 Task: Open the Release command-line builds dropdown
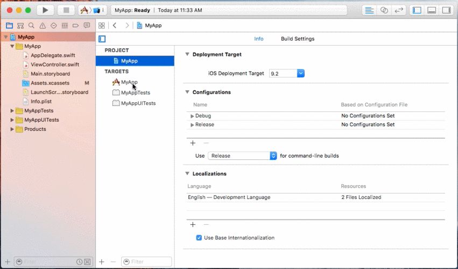pyautogui.click(x=242, y=155)
